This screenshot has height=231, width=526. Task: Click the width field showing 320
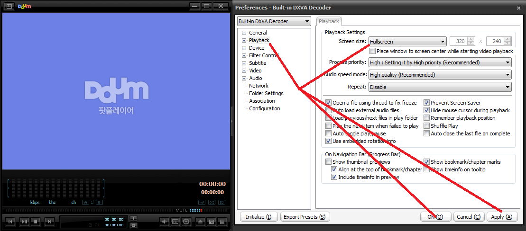[x=459, y=42]
